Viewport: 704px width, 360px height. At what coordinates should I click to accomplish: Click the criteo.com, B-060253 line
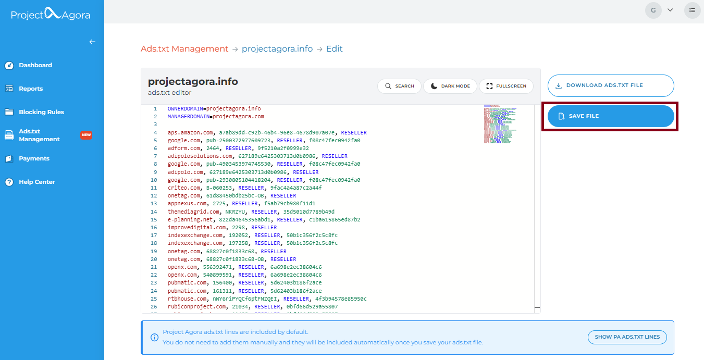[x=245, y=188]
